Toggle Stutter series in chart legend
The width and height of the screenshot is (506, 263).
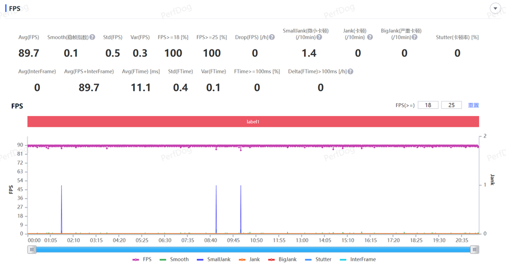coord(318,260)
